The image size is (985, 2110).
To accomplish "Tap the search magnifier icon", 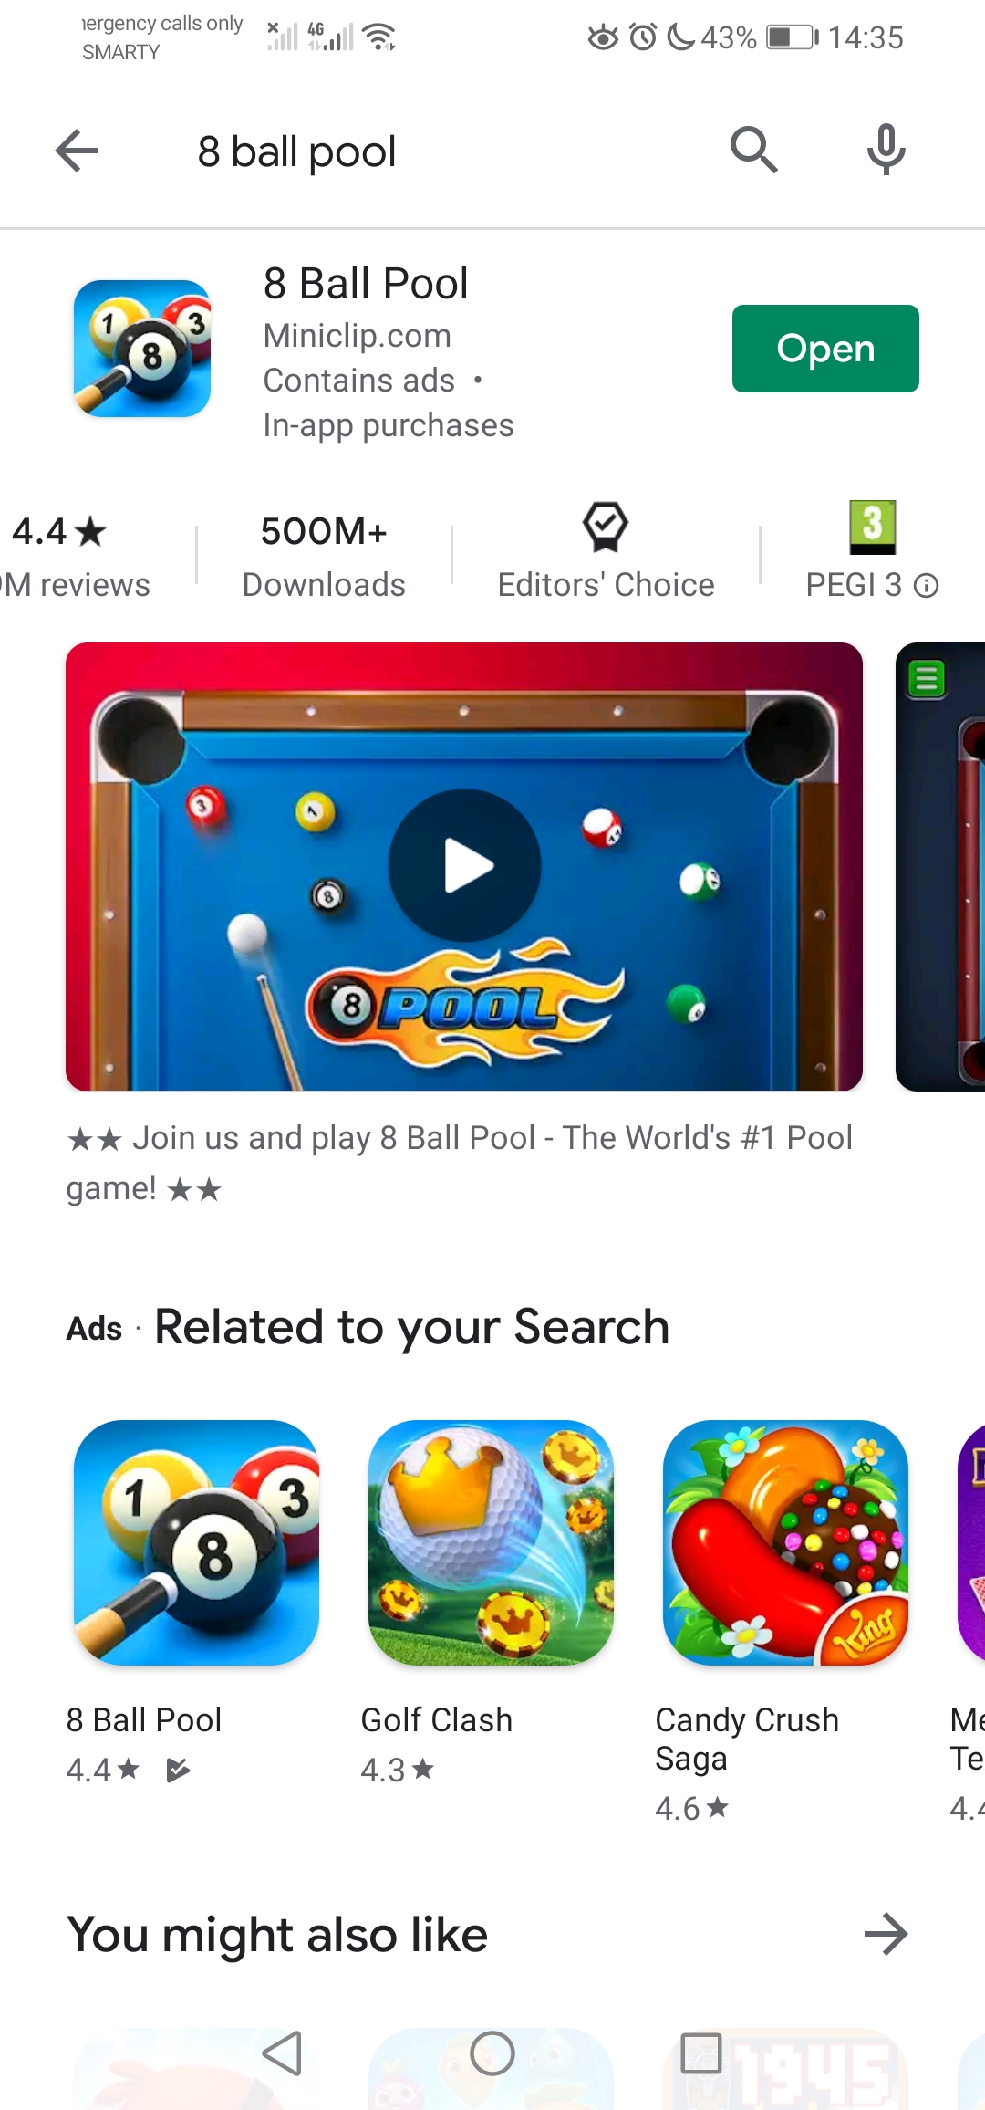I will [753, 151].
